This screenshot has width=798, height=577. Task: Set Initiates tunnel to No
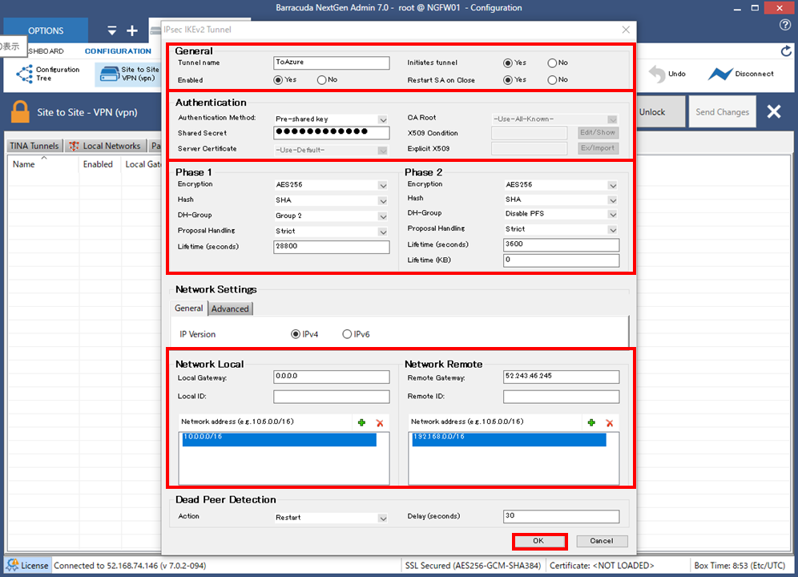(x=552, y=63)
